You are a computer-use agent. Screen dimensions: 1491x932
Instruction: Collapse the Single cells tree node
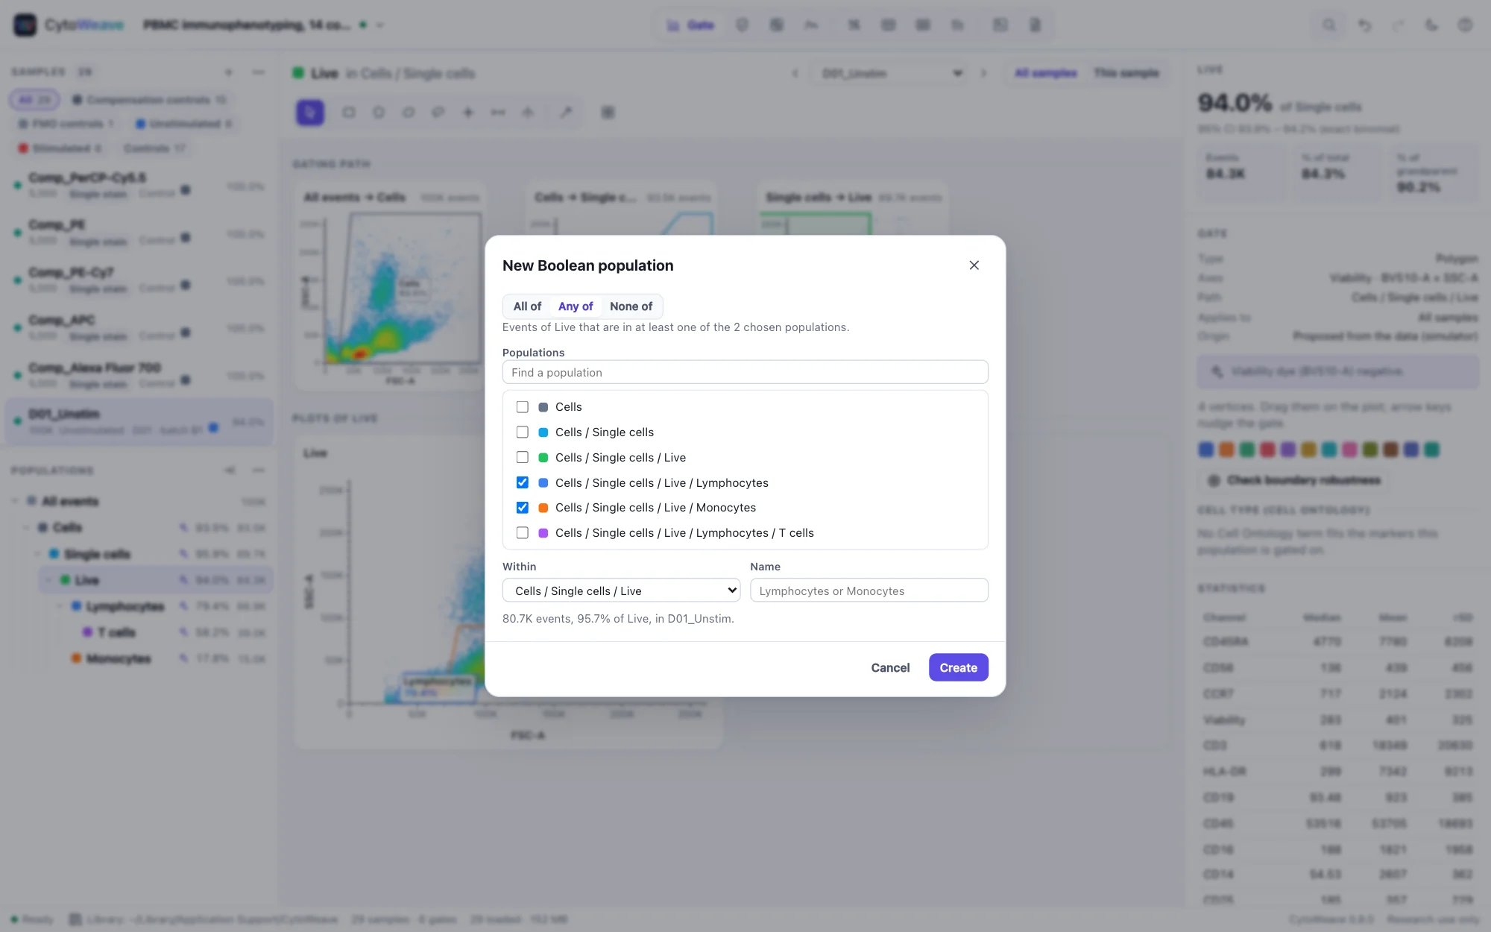[x=38, y=554]
